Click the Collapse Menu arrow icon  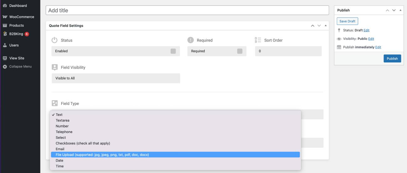click(x=5, y=67)
